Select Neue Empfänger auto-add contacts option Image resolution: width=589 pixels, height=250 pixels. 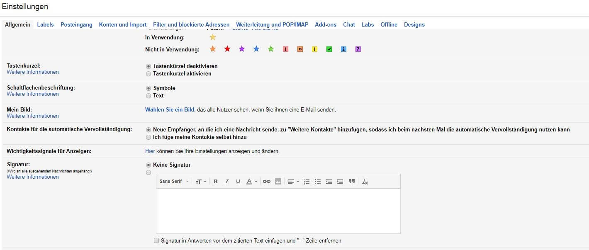[148, 129]
